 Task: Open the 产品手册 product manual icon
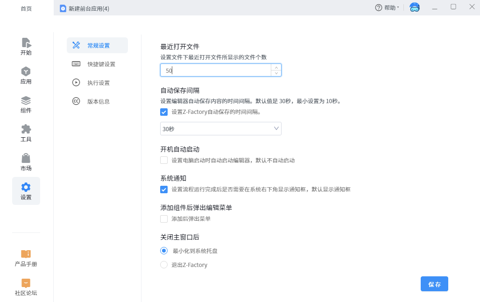[26, 254]
